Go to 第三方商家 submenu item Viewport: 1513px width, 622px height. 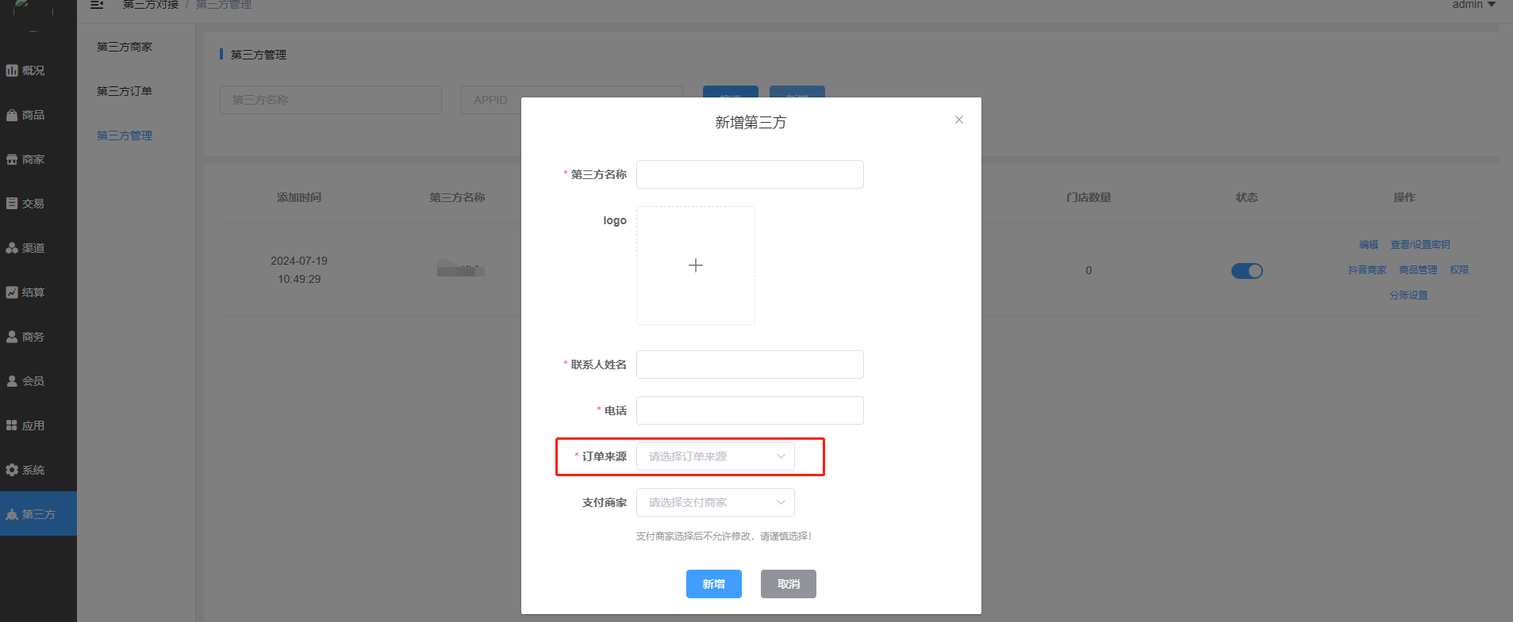tap(125, 47)
